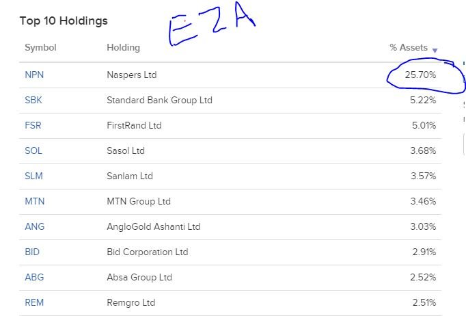The width and height of the screenshot is (466, 316).
Task: Open the ANG symbol link
Action: pos(35,226)
